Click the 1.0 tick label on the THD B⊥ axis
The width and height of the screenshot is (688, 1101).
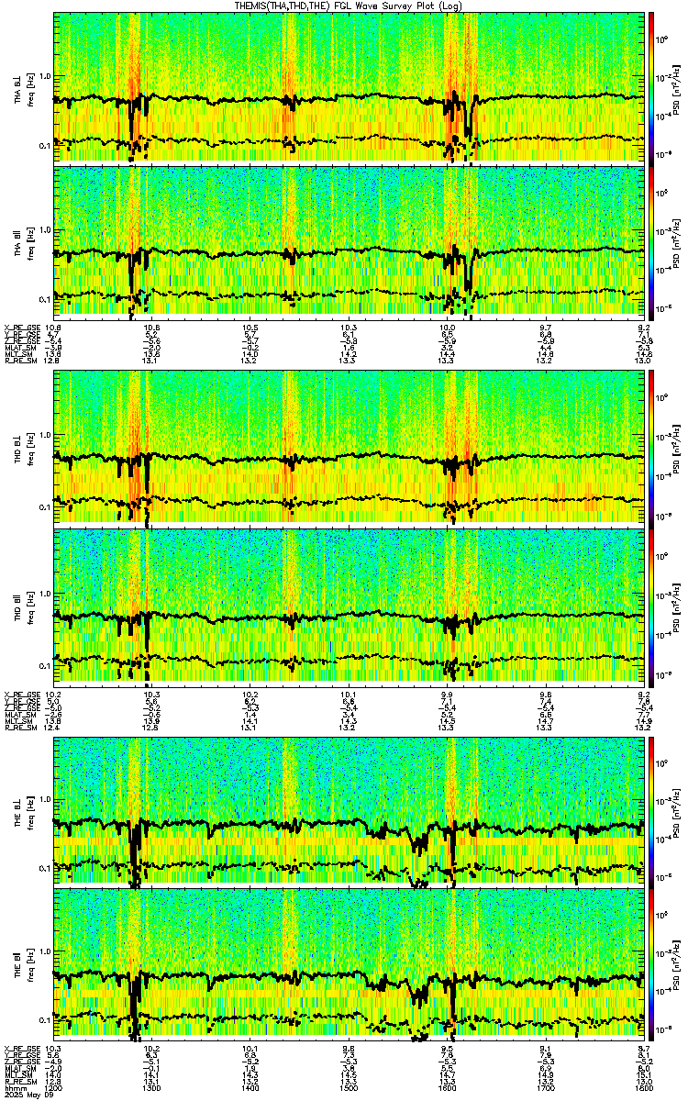coord(45,435)
